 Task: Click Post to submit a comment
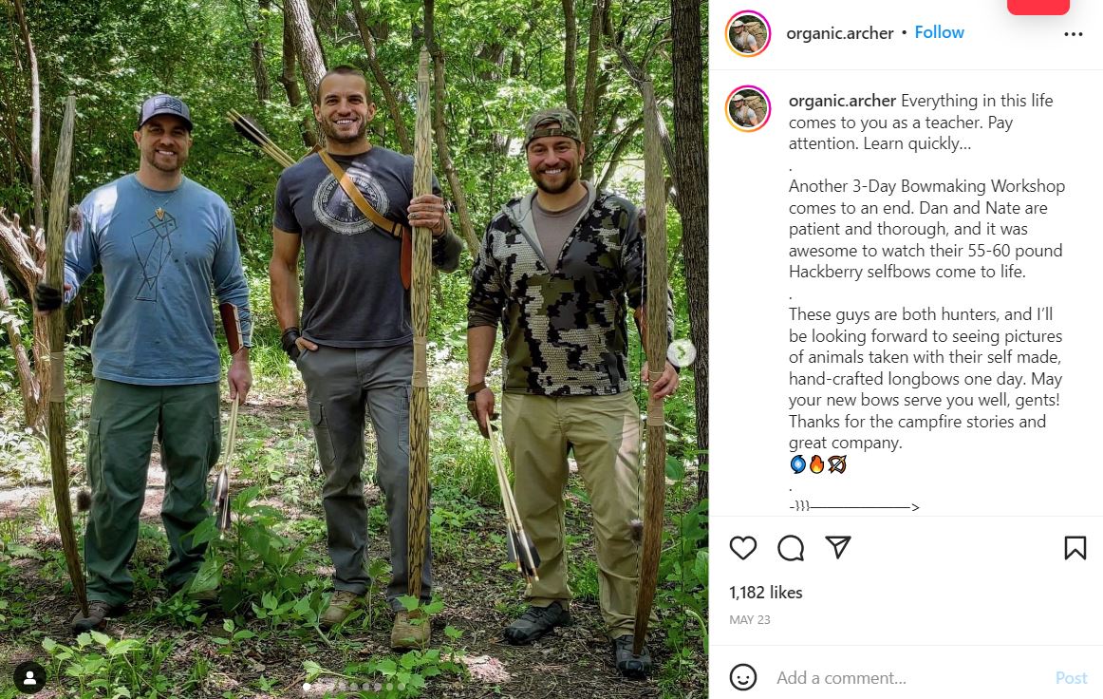point(1071,677)
